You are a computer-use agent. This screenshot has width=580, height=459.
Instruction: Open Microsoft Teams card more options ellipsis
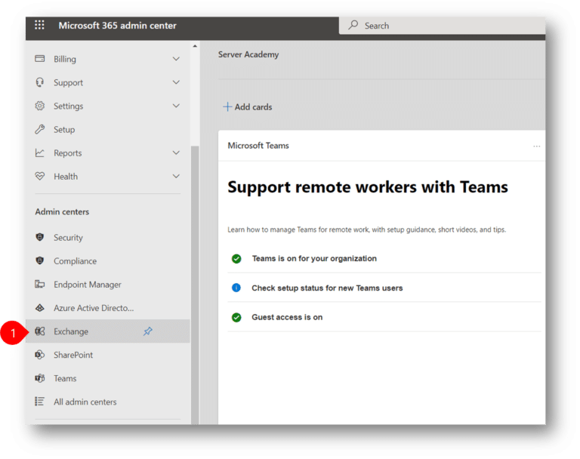click(x=536, y=146)
